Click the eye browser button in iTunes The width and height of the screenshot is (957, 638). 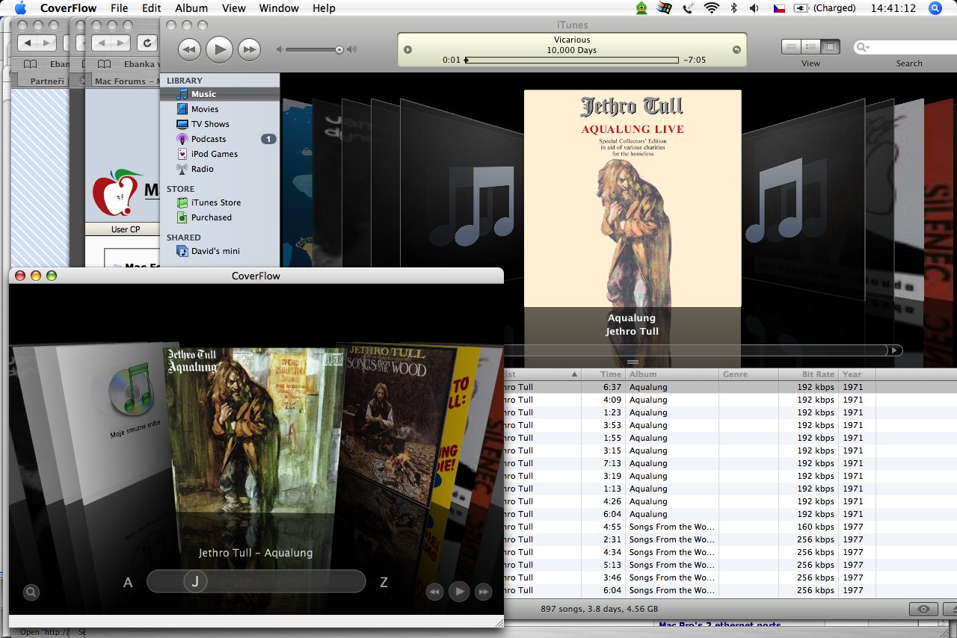(x=924, y=609)
